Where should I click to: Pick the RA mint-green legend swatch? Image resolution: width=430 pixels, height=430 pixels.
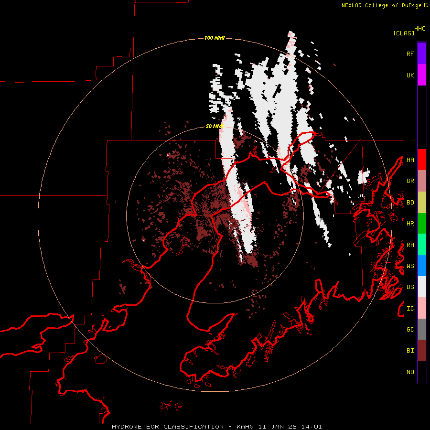pos(422,245)
